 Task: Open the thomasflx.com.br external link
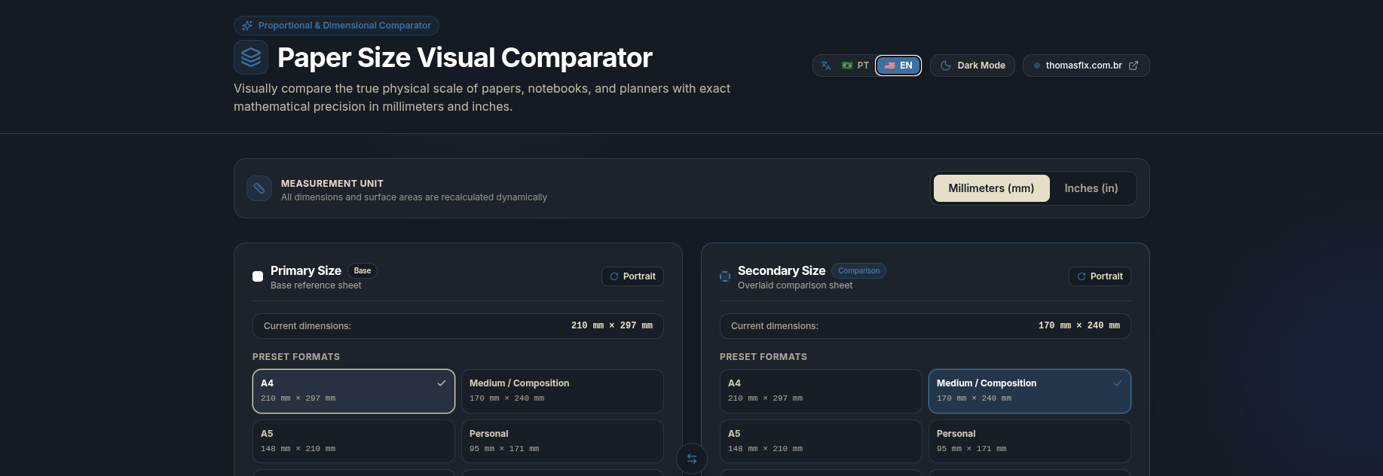coord(1085,66)
